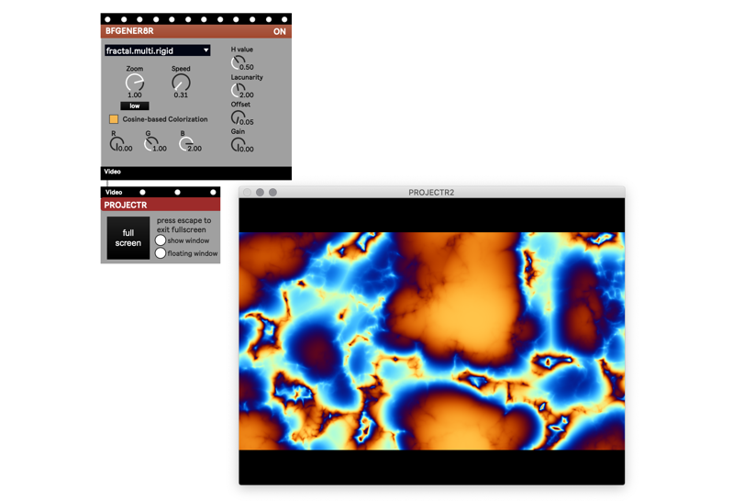The image size is (734, 501).
Task: Select the show window radio button
Action: [x=160, y=240]
